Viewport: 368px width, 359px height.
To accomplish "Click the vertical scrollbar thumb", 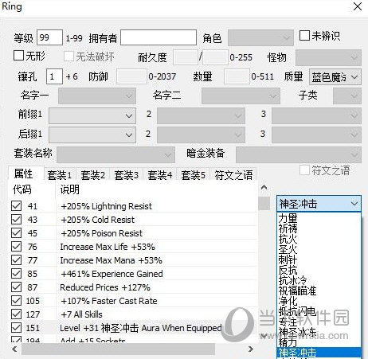I will pos(264,203).
